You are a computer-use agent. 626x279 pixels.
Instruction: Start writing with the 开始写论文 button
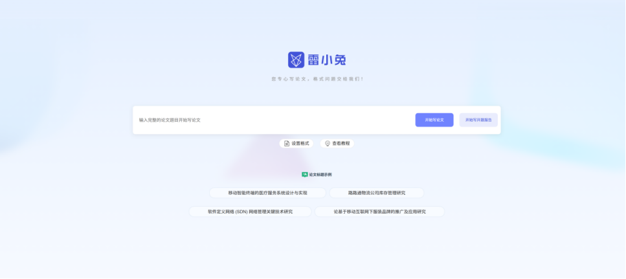coord(434,120)
